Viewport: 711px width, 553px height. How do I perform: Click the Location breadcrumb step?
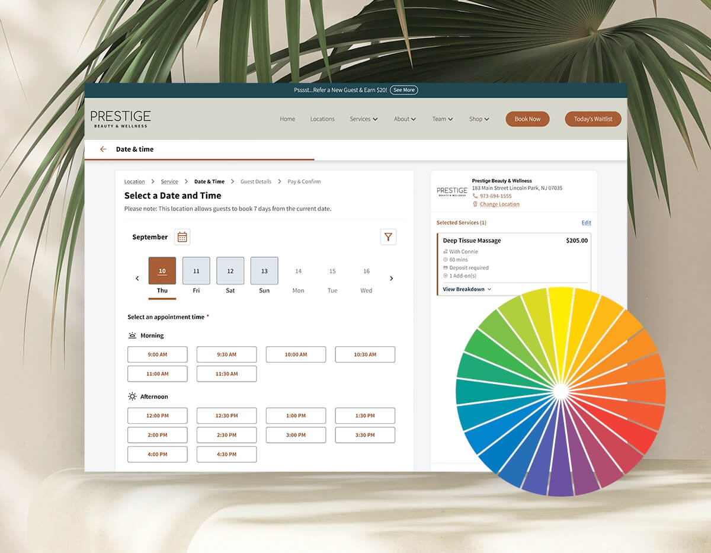coord(134,182)
